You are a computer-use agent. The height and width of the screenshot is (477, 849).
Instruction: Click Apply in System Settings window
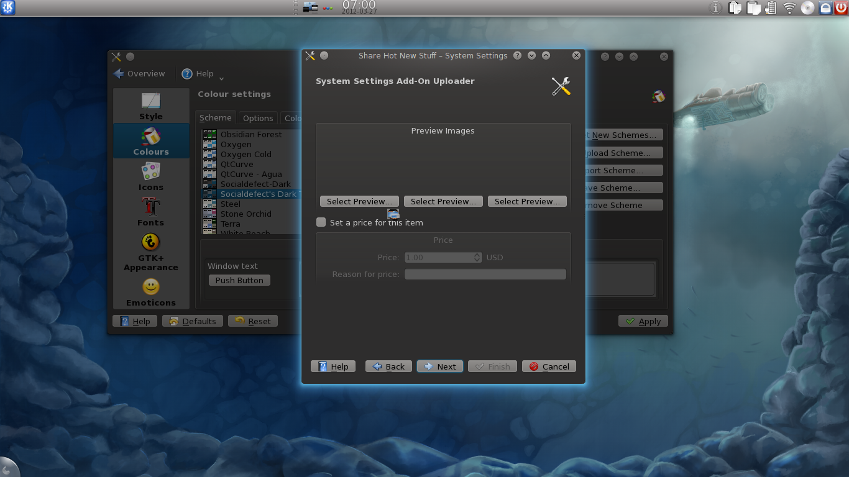pos(643,321)
